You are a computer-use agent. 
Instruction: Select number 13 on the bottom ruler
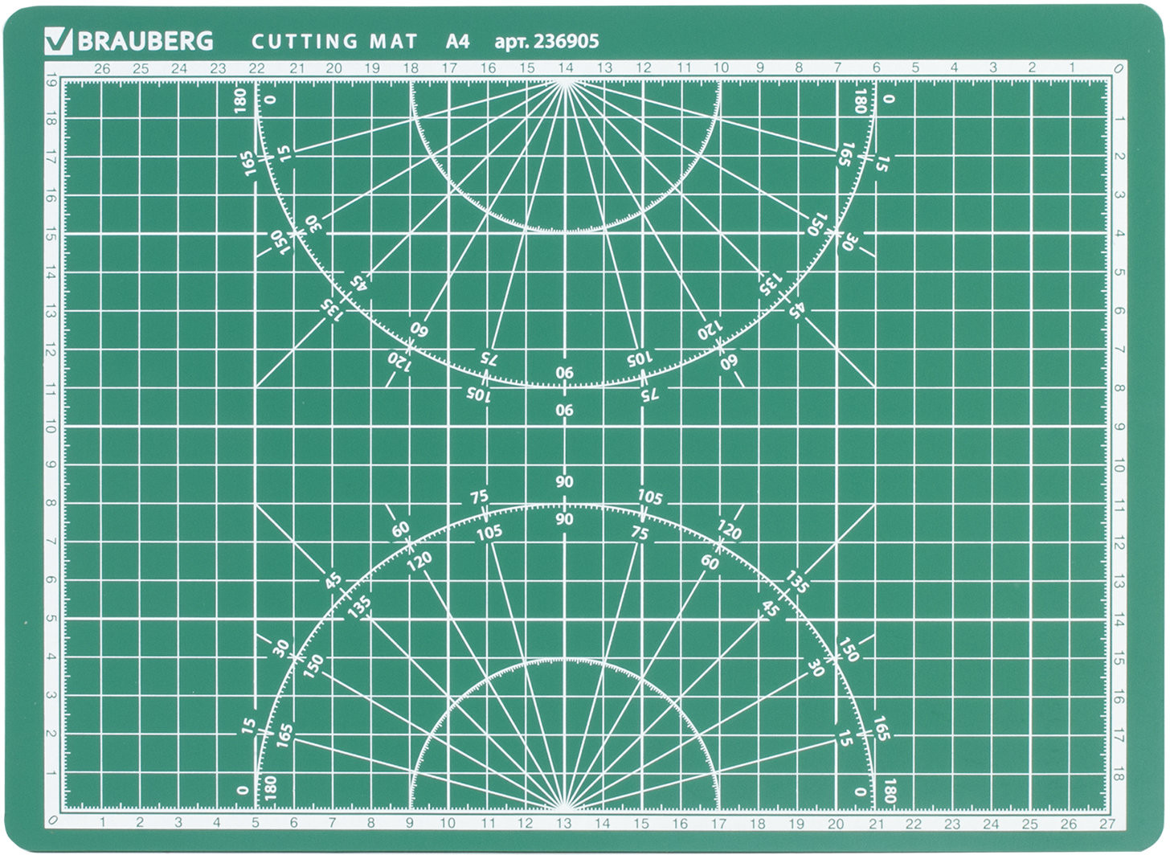click(x=564, y=824)
